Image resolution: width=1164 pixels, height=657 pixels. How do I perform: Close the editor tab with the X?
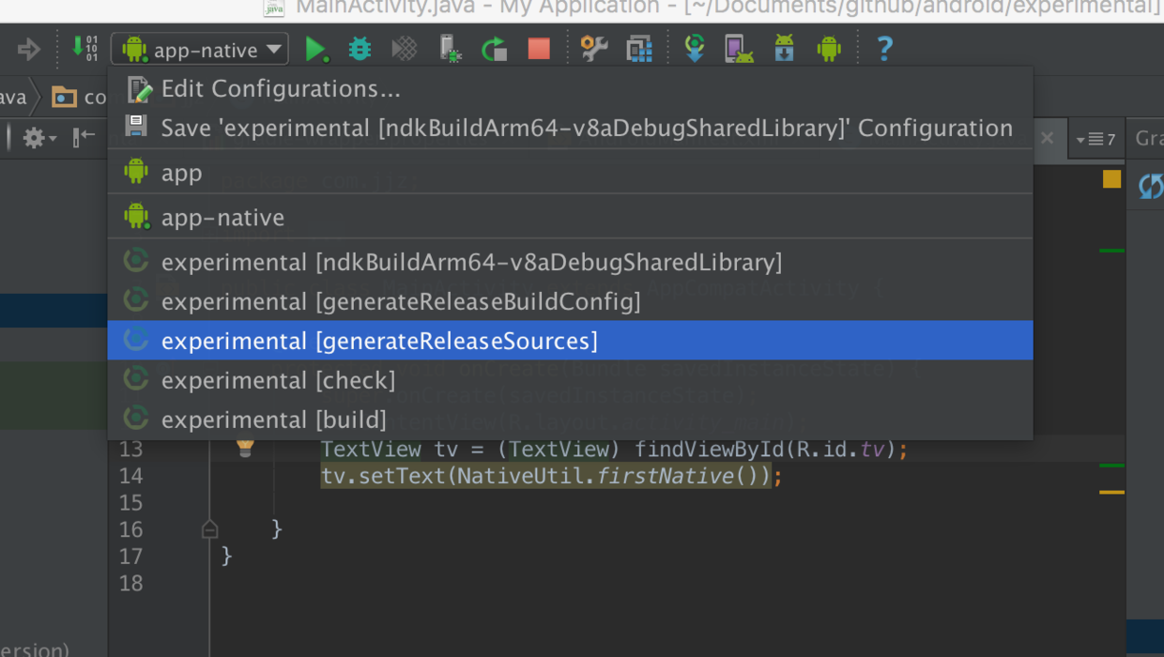click(1047, 138)
